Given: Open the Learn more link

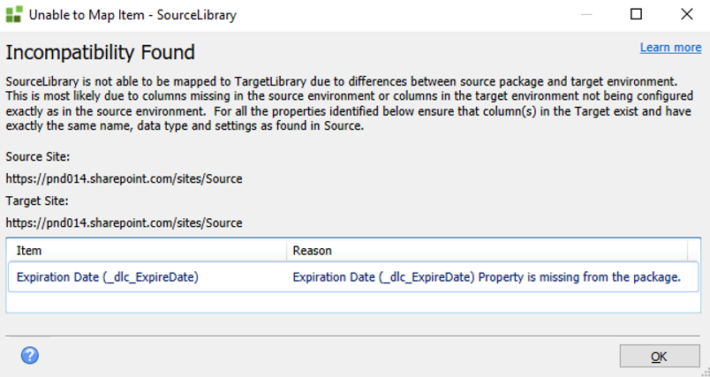Looking at the screenshot, I should (x=670, y=48).
